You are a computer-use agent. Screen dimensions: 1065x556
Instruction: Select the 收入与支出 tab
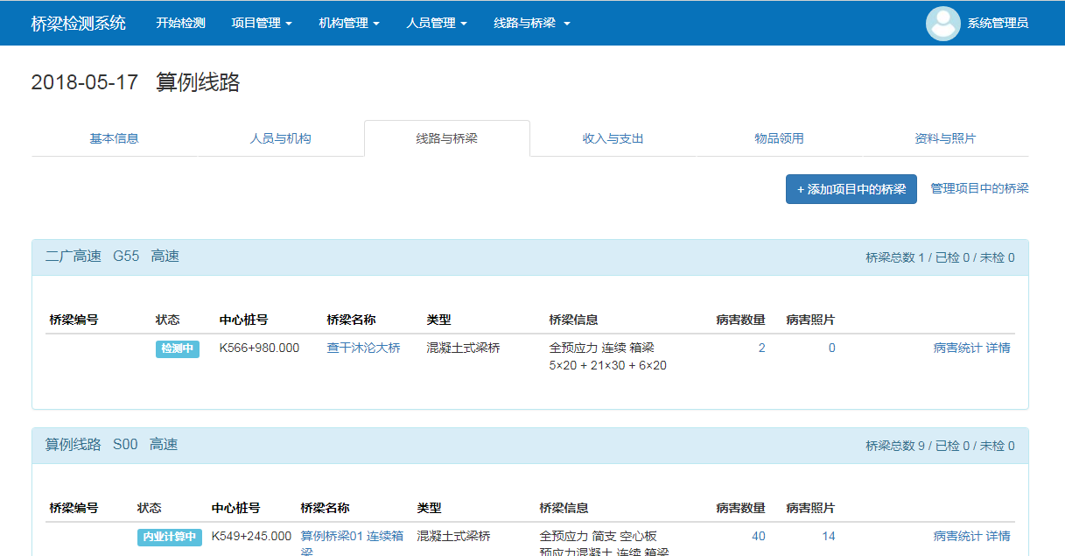point(613,138)
